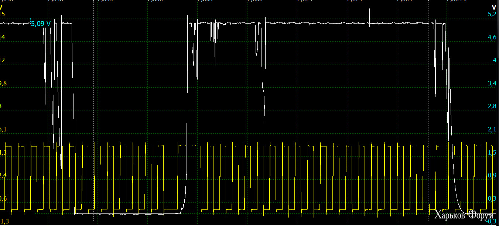Select the 2,1 label on right axis
Viewport: 499px width, 226px height.
tap(492, 130)
